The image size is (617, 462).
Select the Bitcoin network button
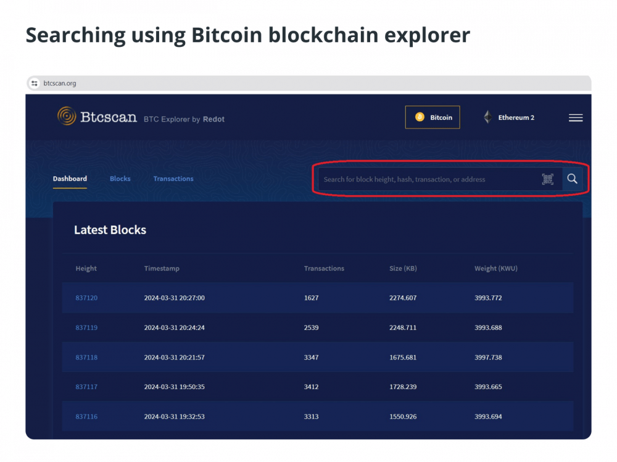pyautogui.click(x=433, y=117)
